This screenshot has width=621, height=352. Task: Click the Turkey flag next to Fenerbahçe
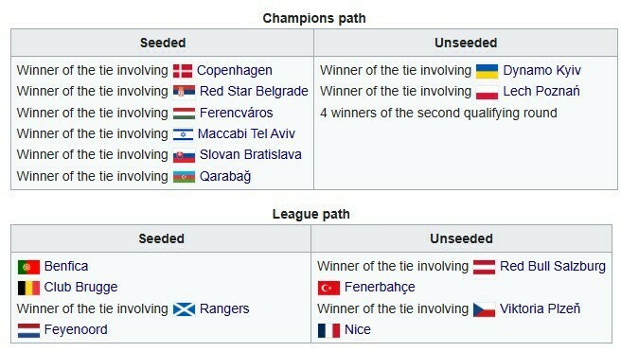tap(328, 288)
